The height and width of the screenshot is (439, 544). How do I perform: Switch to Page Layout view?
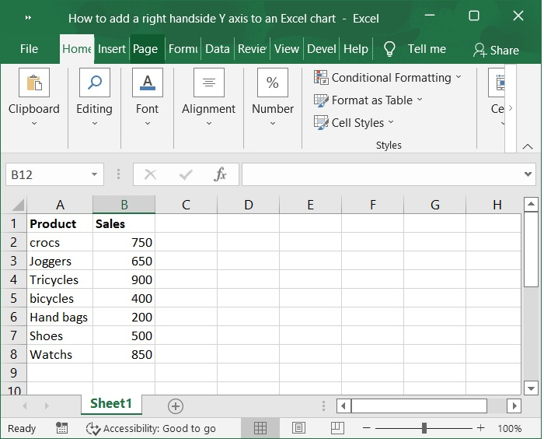point(298,428)
